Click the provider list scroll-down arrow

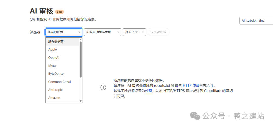click(81, 101)
